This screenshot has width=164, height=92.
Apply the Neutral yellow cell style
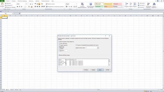[108, 4]
